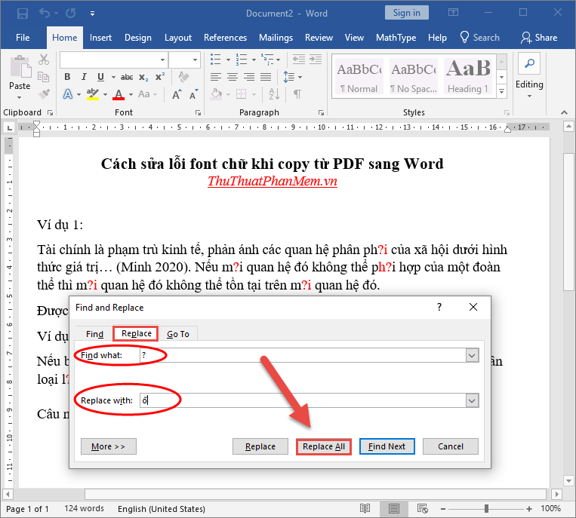Apply subscript formatting
The width and height of the screenshot is (576, 518).
[x=143, y=77]
